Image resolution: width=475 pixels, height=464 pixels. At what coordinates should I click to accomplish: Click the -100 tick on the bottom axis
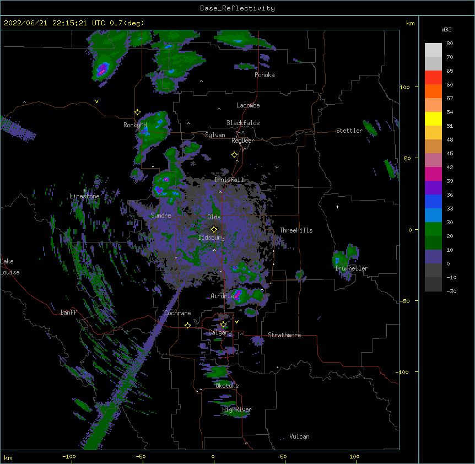(x=69, y=456)
